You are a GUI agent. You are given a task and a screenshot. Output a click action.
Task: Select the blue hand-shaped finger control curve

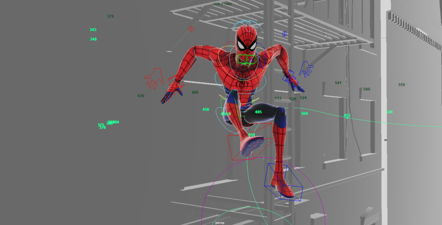click(306, 69)
